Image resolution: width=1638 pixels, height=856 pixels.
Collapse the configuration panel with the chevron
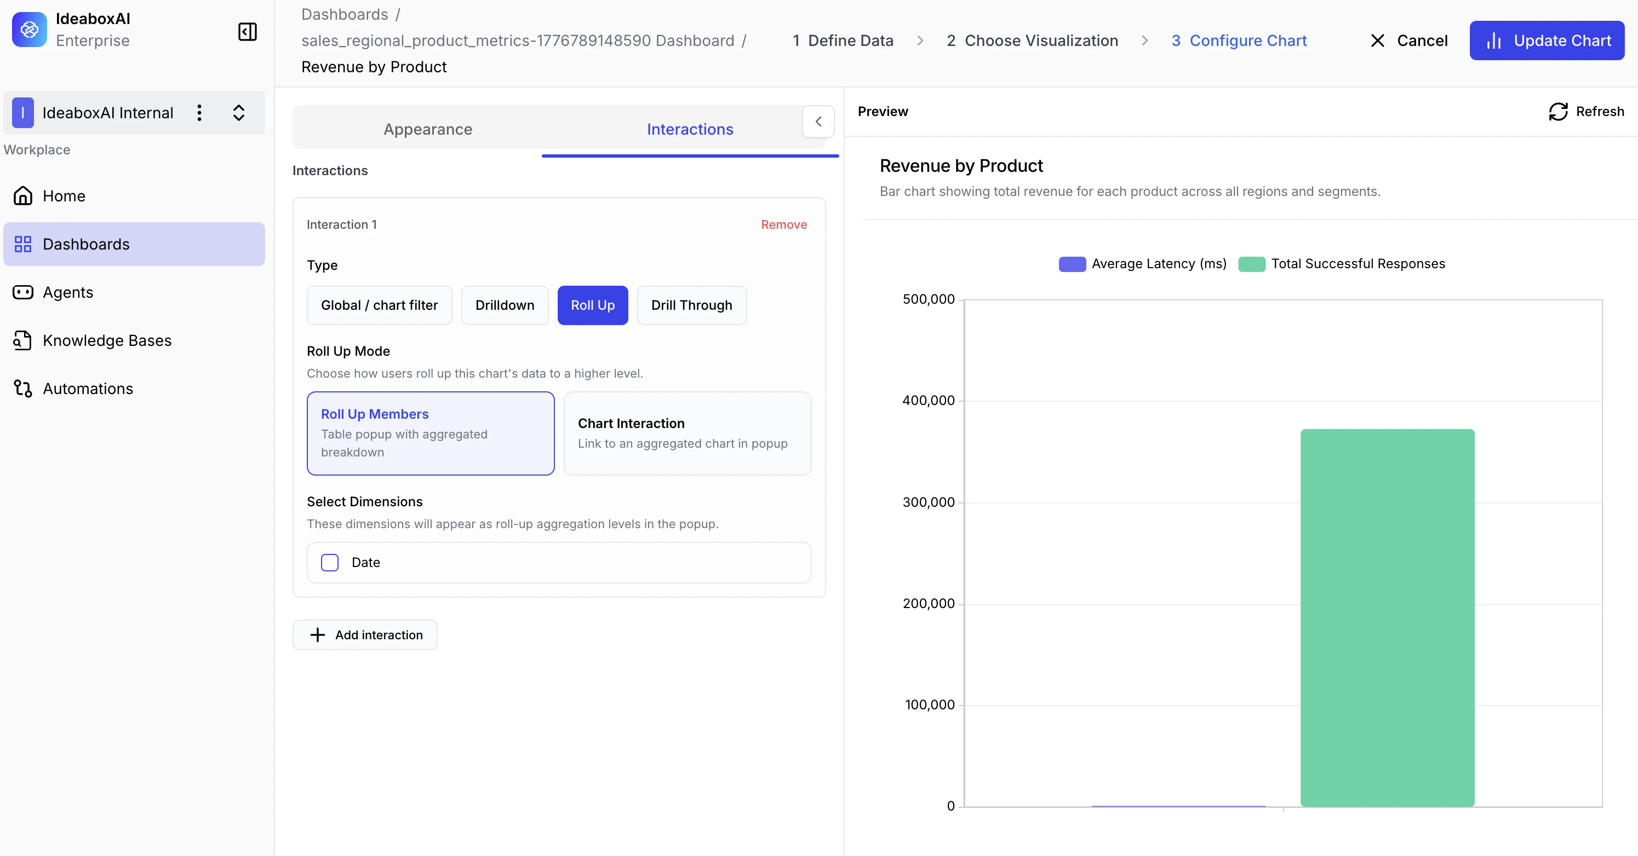pos(818,122)
